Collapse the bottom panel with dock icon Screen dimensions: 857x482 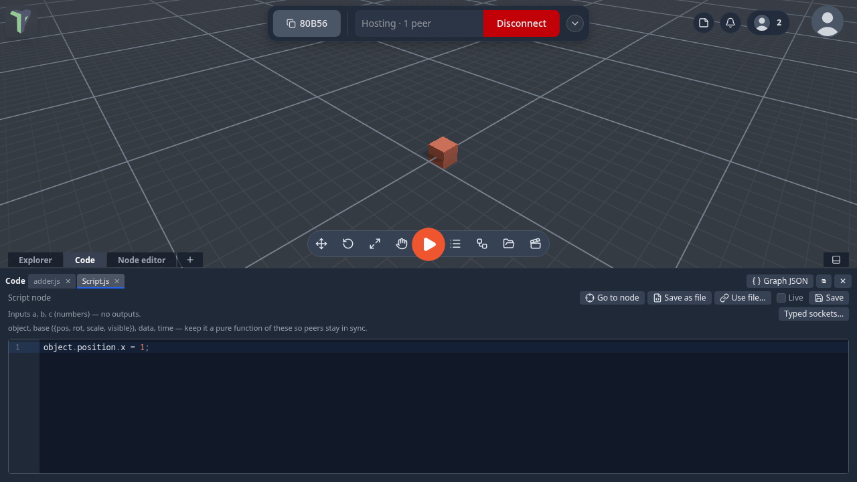tap(836, 260)
